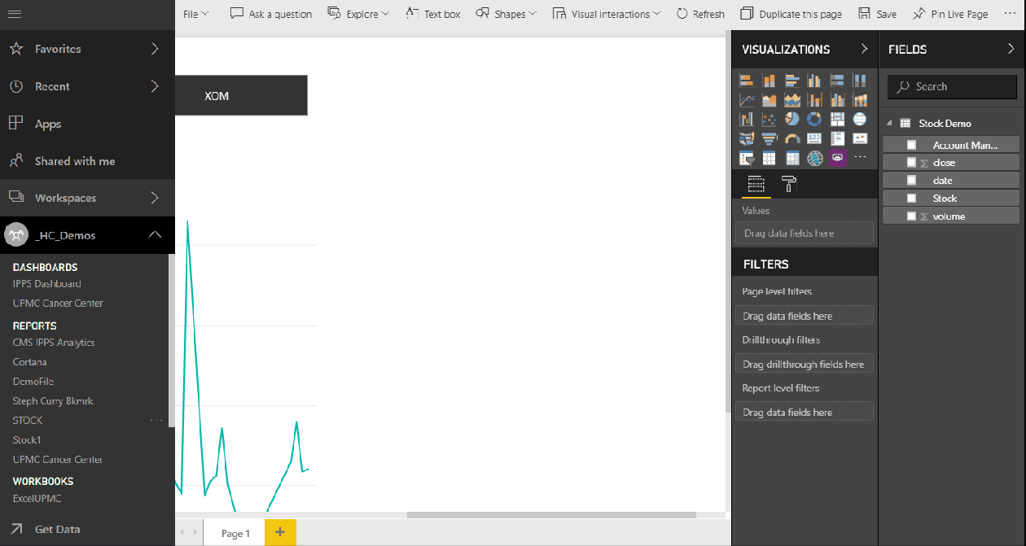The height and width of the screenshot is (546, 1026).
Task: Collapse the Fields pane chevron
Action: (1011, 49)
